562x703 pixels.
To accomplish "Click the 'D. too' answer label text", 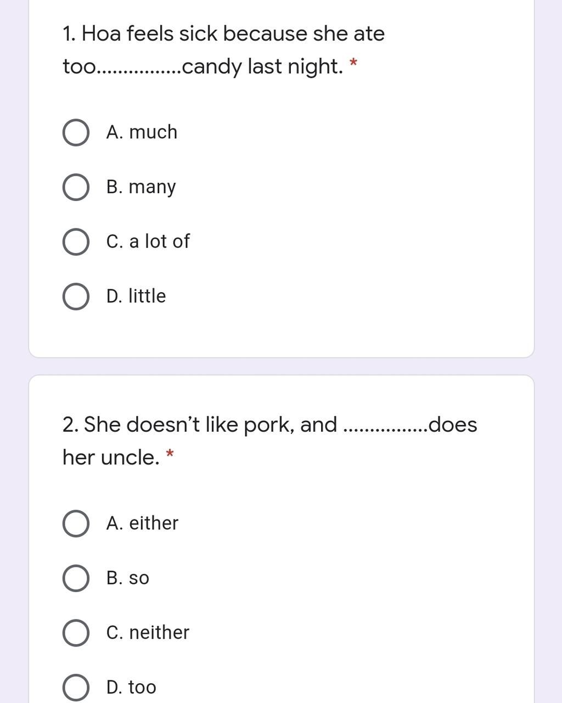I will click(x=131, y=688).
